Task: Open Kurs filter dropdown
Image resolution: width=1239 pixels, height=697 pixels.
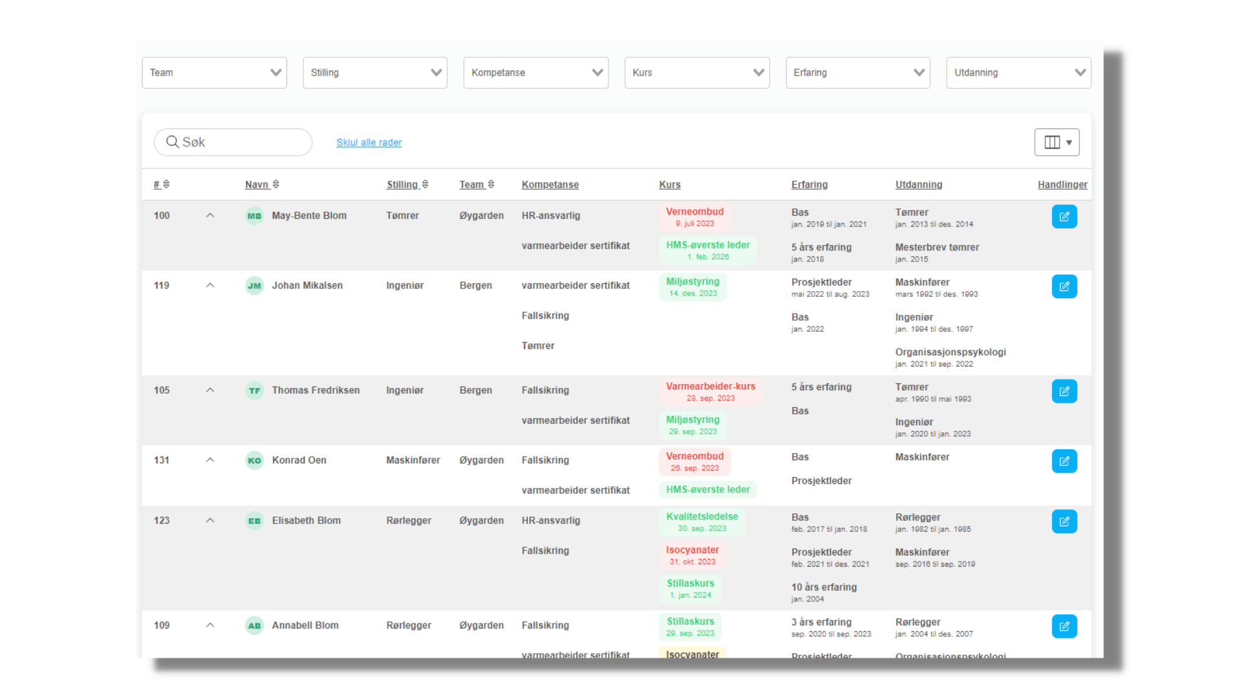Action: [696, 73]
